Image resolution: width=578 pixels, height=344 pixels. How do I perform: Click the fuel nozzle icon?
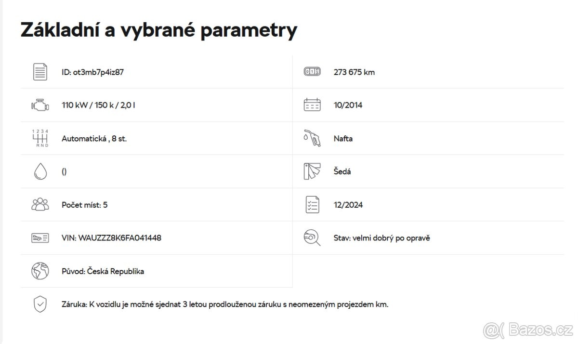coord(312,138)
